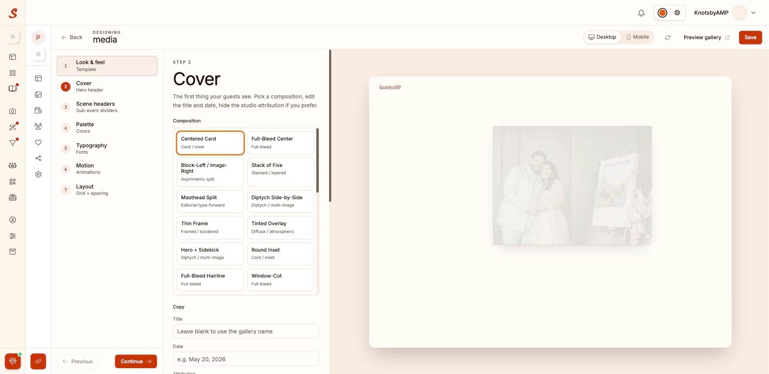Image resolution: width=769 pixels, height=374 pixels.
Task: Expand the KnotsbyAMP account dropdown chevron
Action: tap(754, 13)
